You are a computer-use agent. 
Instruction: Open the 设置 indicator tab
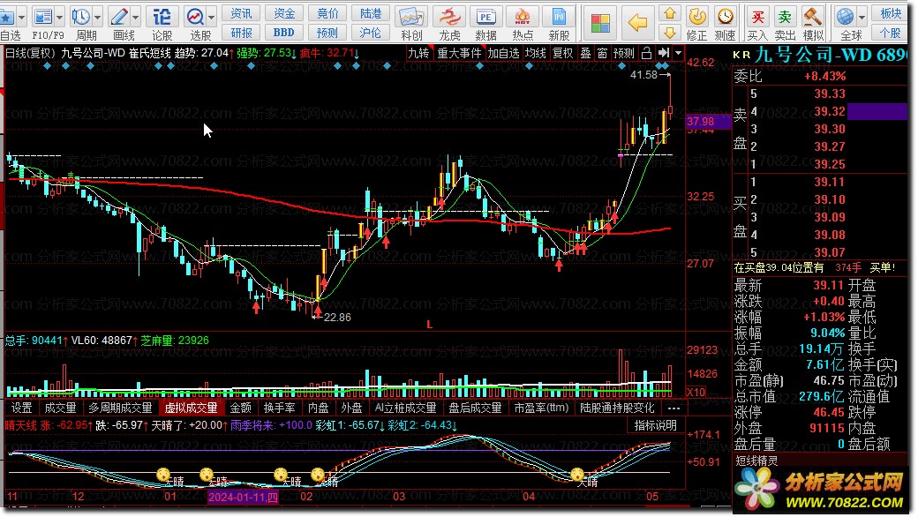pos(22,408)
